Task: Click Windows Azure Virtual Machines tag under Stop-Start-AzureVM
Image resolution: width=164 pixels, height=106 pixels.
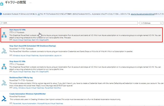Action: (x=26, y=56)
